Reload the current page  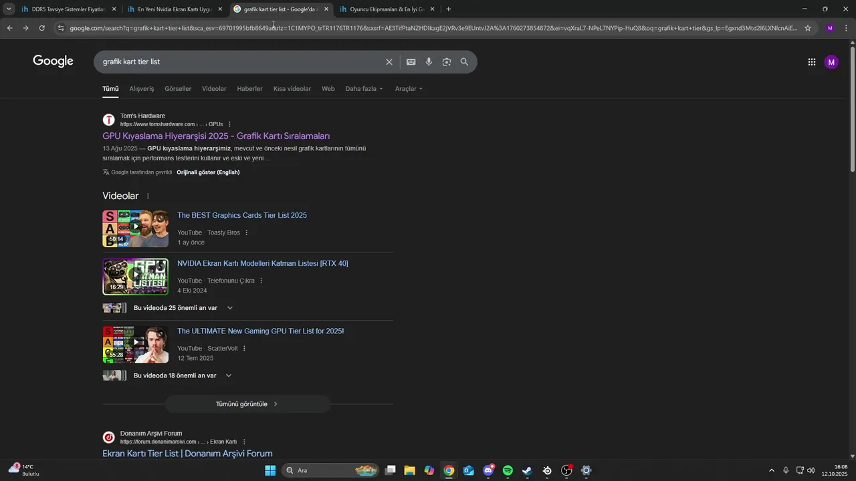41,28
